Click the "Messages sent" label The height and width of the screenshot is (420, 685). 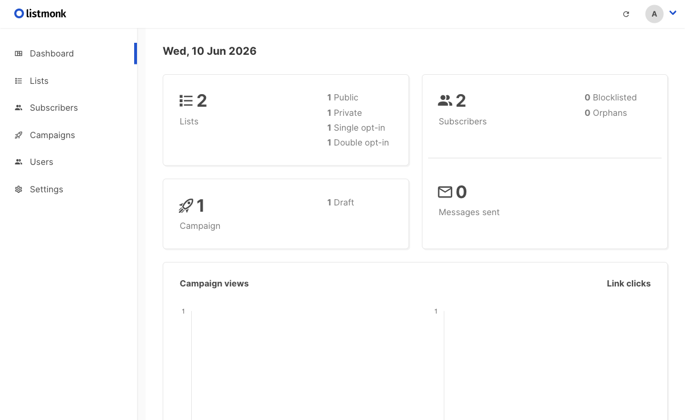pyautogui.click(x=469, y=212)
